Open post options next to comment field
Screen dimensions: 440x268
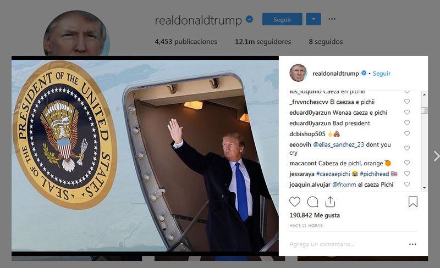coord(413,244)
